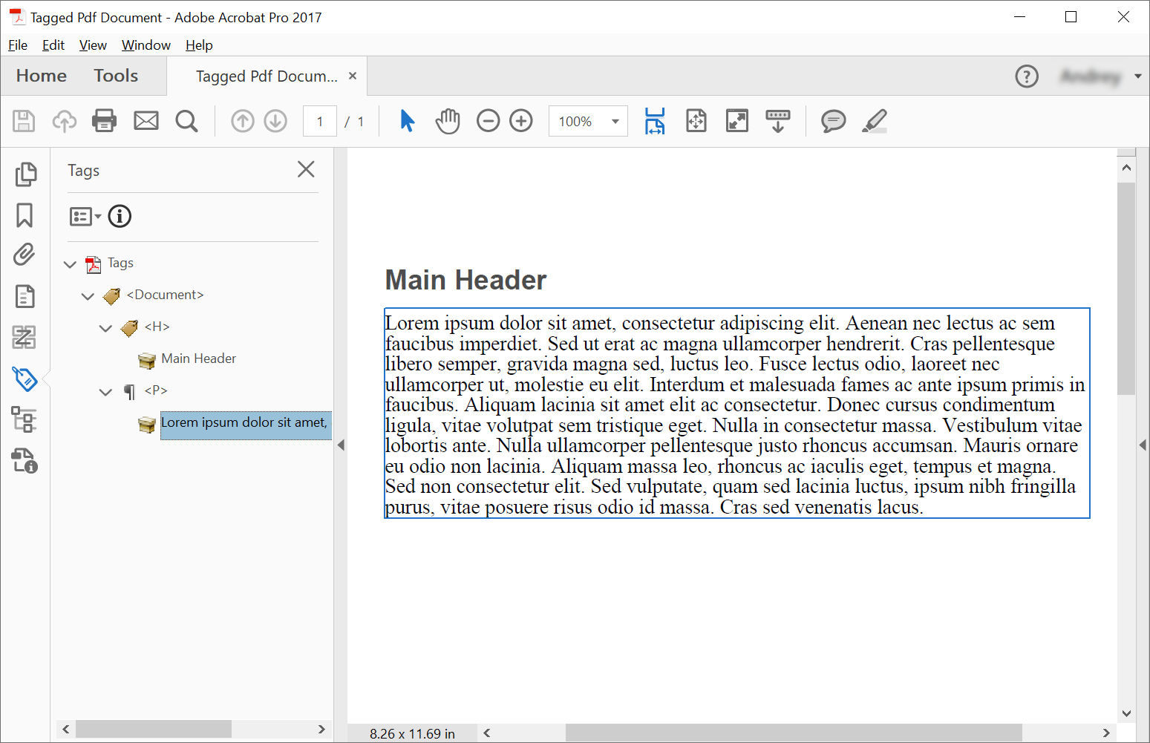Open the user account dropdown arrow
The image size is (1150, 743).
(x=1138, y=76)
